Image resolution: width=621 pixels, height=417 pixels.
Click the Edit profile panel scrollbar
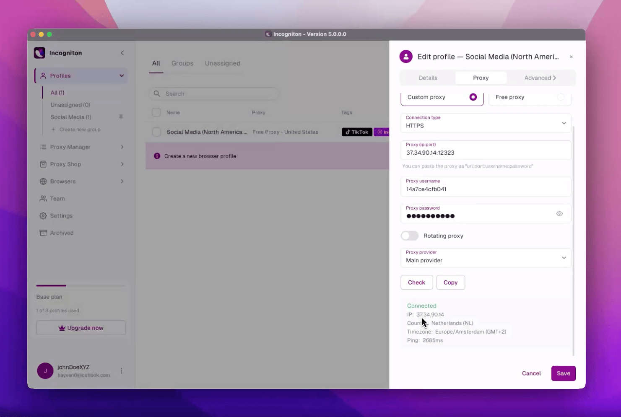[573, 241]
